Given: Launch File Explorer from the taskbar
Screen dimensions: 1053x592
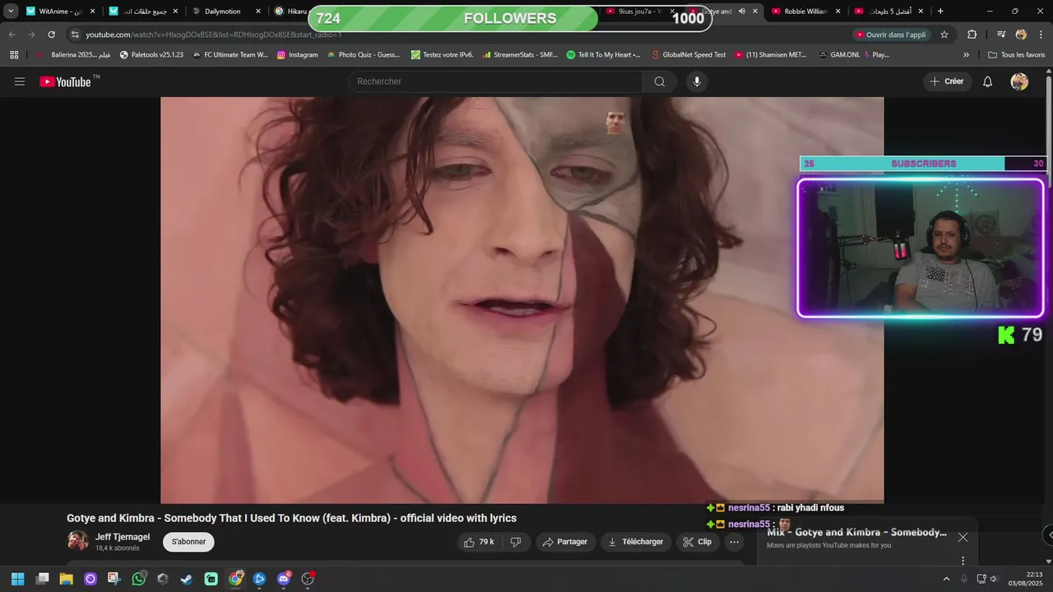Looking at the screenshot, I should (x=66, y=579).
